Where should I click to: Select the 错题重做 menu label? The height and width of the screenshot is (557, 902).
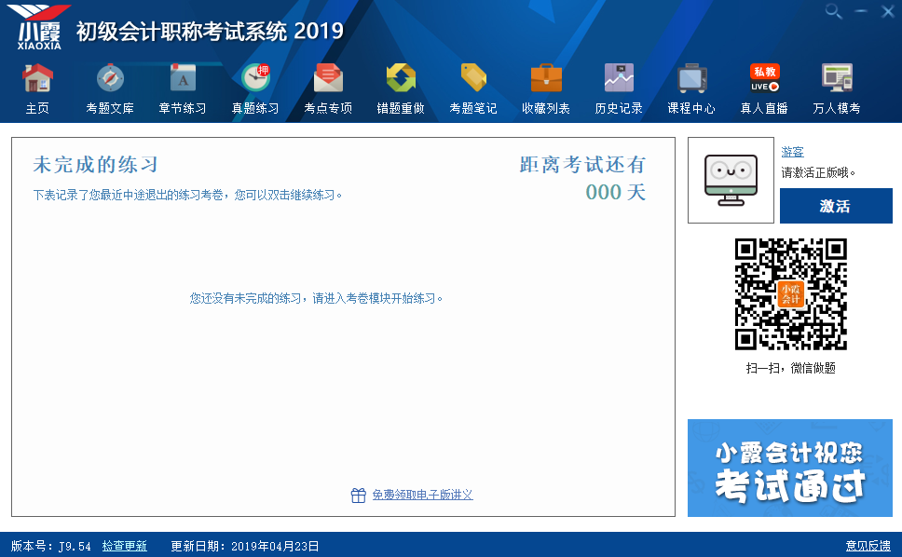(401, 108)
